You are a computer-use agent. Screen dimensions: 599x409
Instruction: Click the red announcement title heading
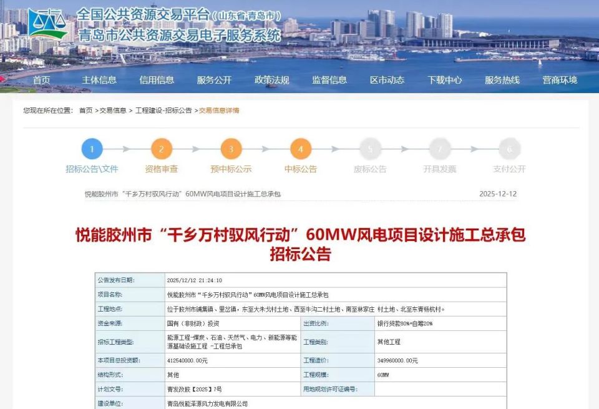point(300,244)
